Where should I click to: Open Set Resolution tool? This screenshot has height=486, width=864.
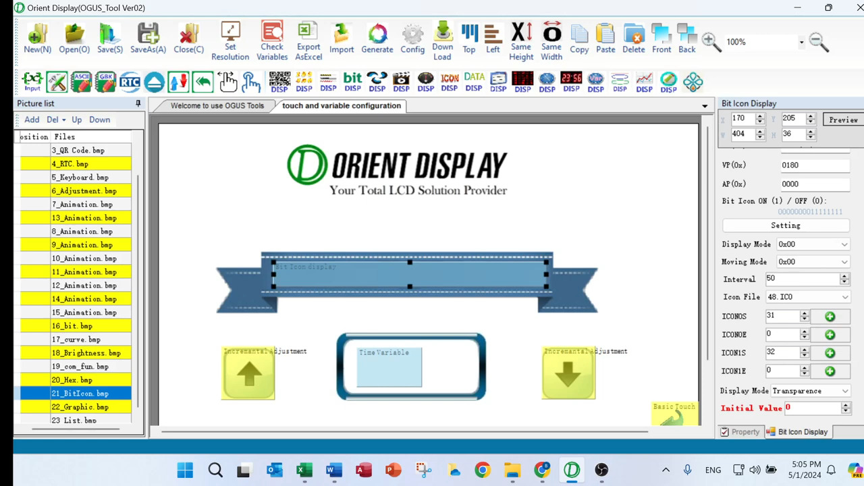[230, 40]
